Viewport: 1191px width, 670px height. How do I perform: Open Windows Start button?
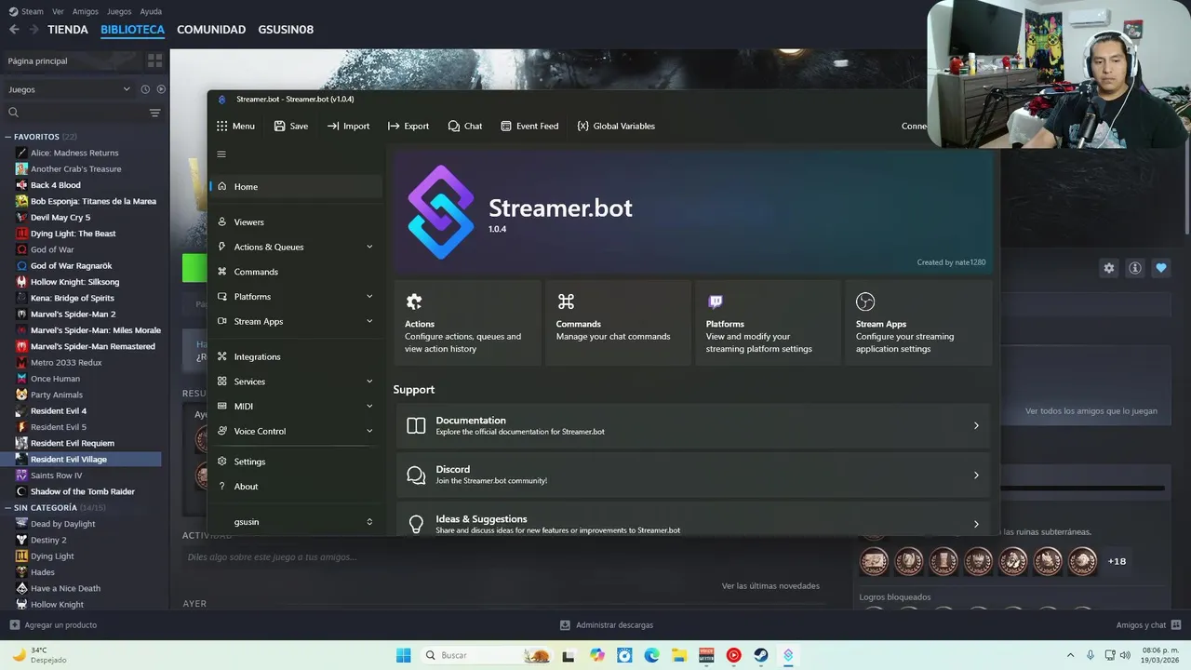[x=403, y=655]
